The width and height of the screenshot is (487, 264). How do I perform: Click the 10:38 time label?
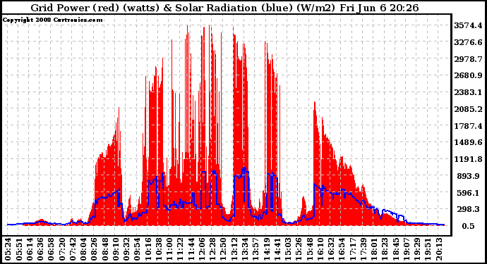pos(159,249)
